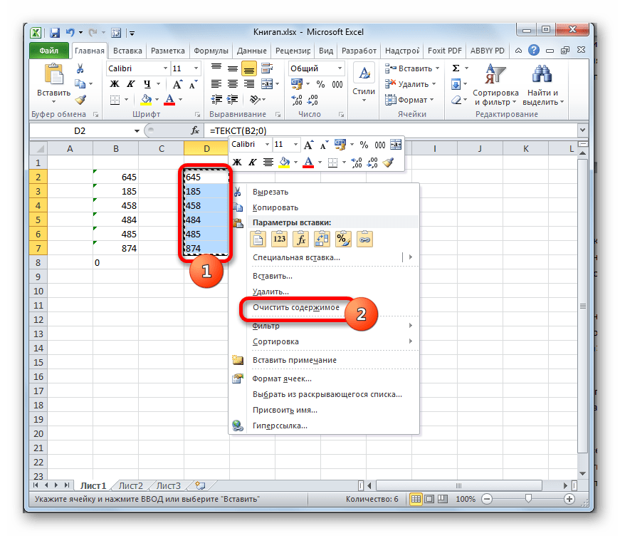620x536 pixels.
Task: Toggle wrap text button in ribbon
Action: [x=267, y=68]
